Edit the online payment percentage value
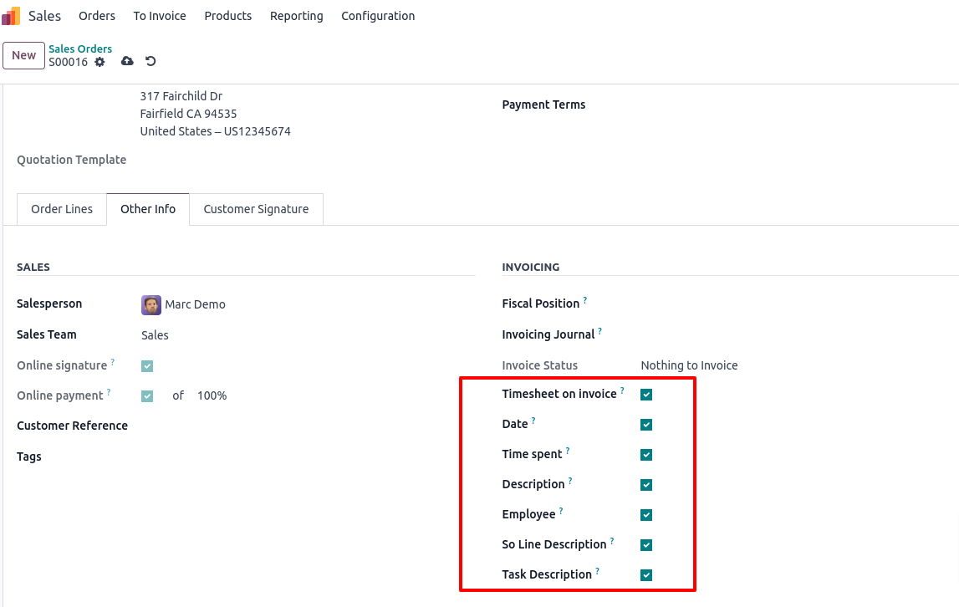Viewport: 959px width, 607px height. coord(212,395)
